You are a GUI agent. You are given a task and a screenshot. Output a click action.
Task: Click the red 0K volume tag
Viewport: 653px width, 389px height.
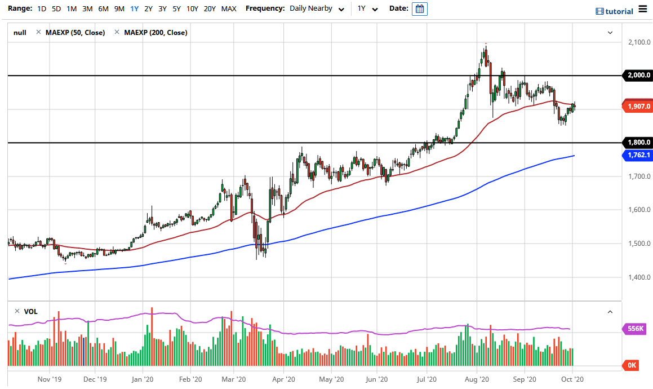630,365
